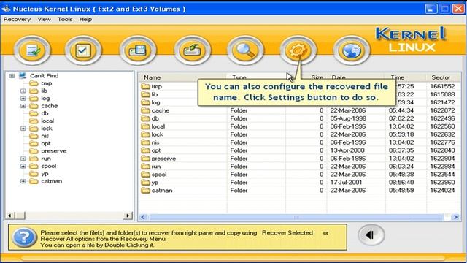Open the View menu
The image size is (467, 263).
click(x=44, y=20)
